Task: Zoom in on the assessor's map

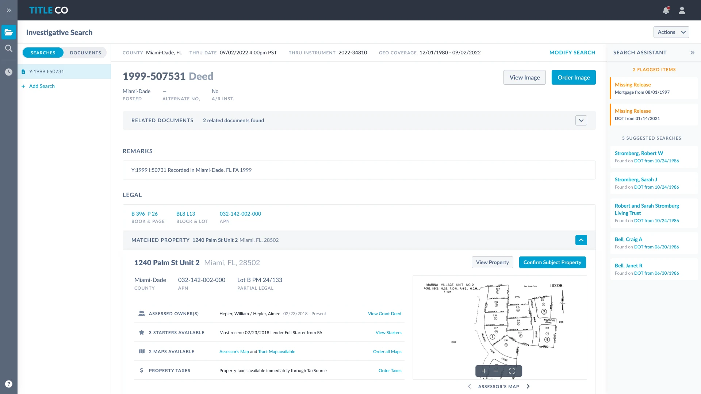Action: point(484,371)
